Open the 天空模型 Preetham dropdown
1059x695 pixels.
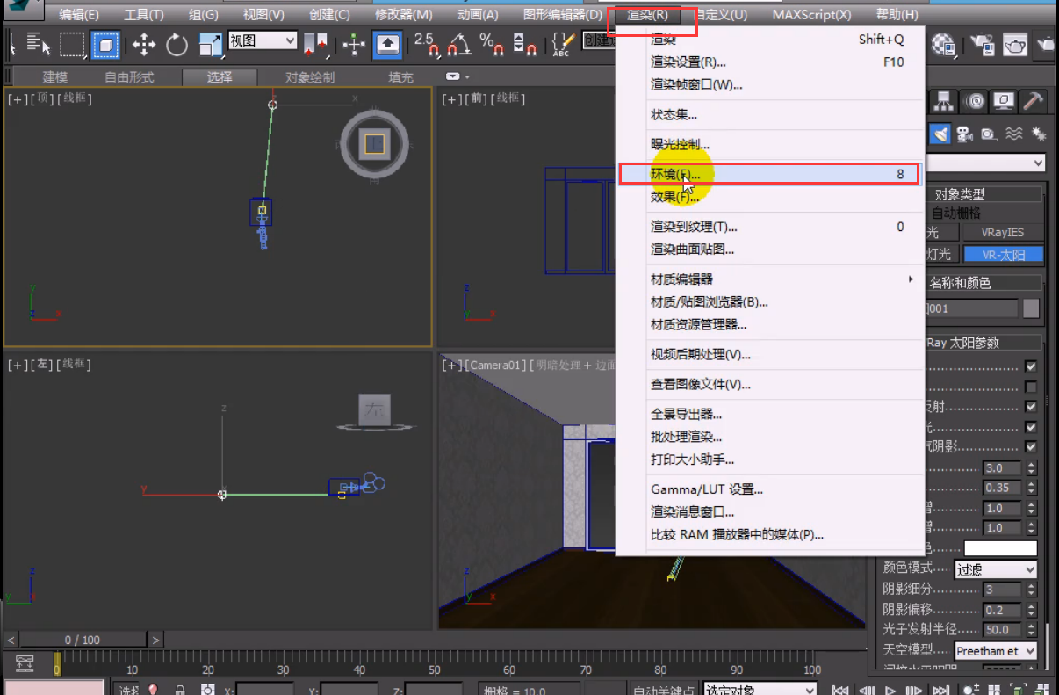pos(995,651)
